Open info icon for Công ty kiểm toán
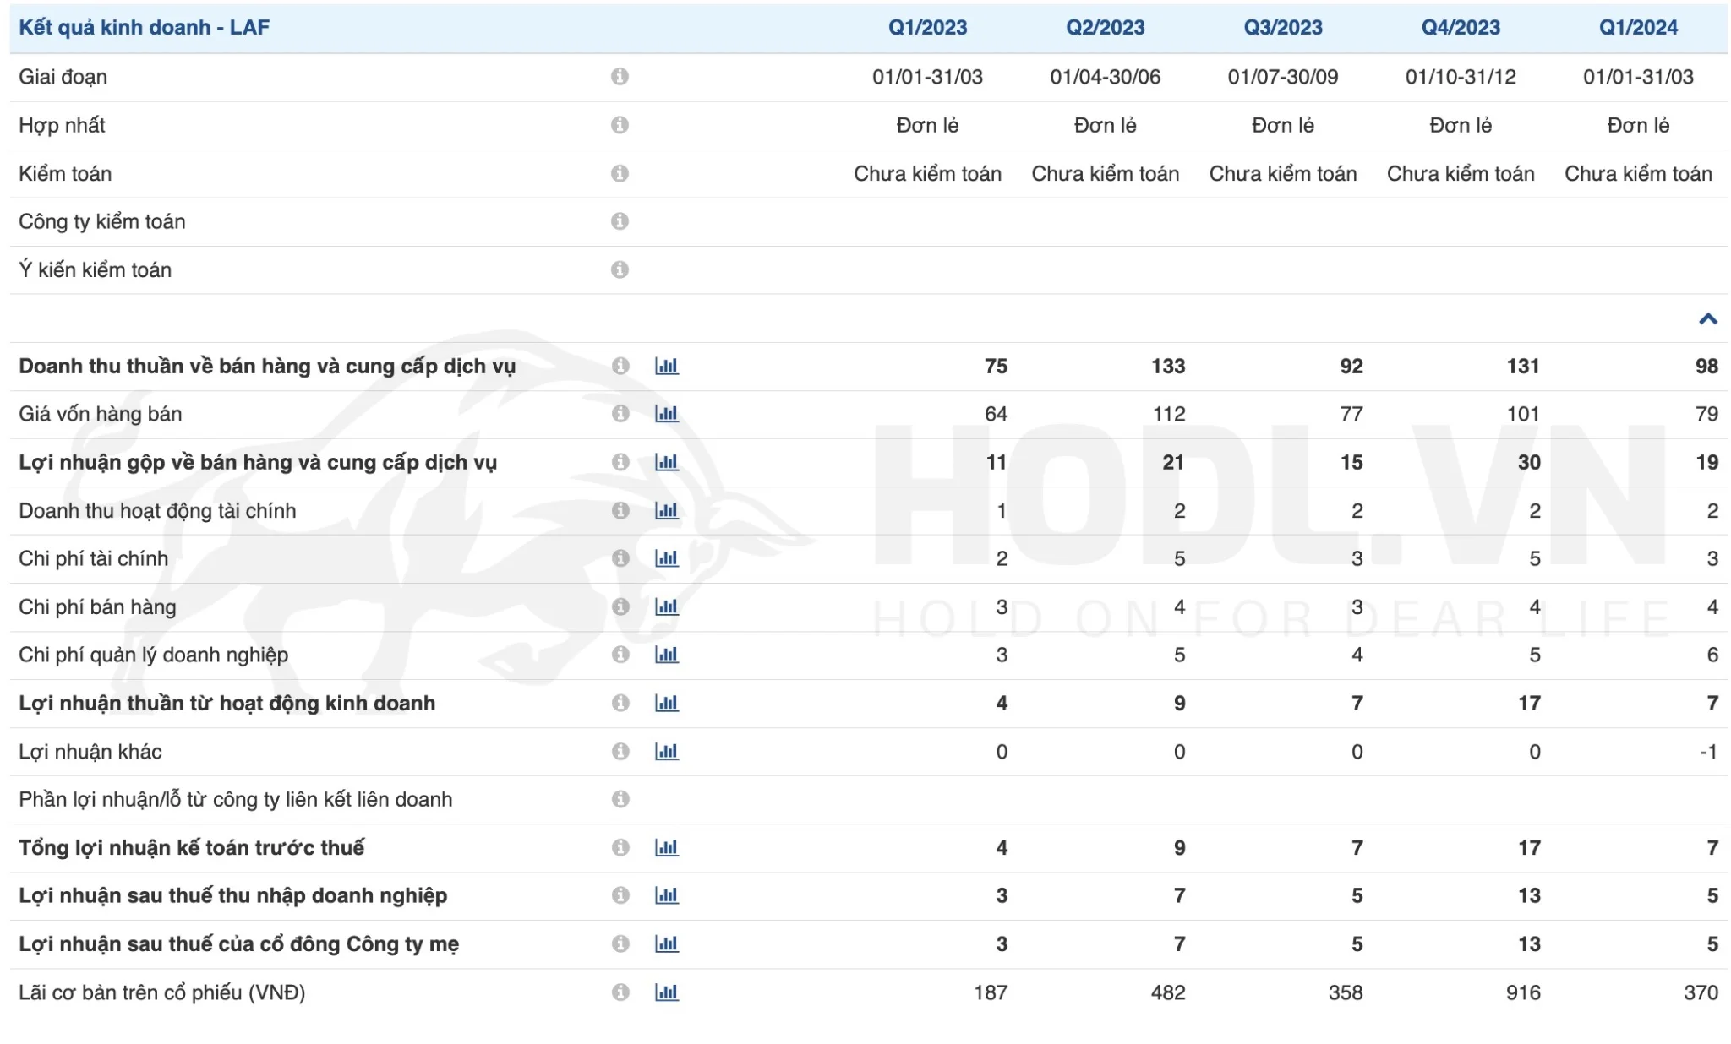The image size is (1731, 1044). tap(620, 221)
